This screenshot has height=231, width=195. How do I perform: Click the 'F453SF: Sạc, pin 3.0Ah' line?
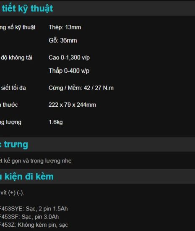[x=29, y=217]
